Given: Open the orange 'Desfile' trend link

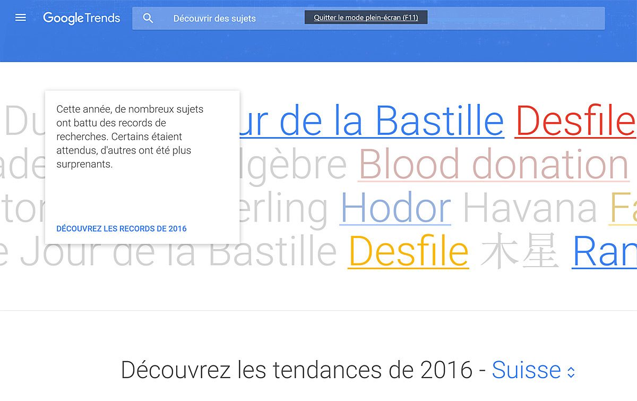Looking at the screenshot, I should [408, 251].
